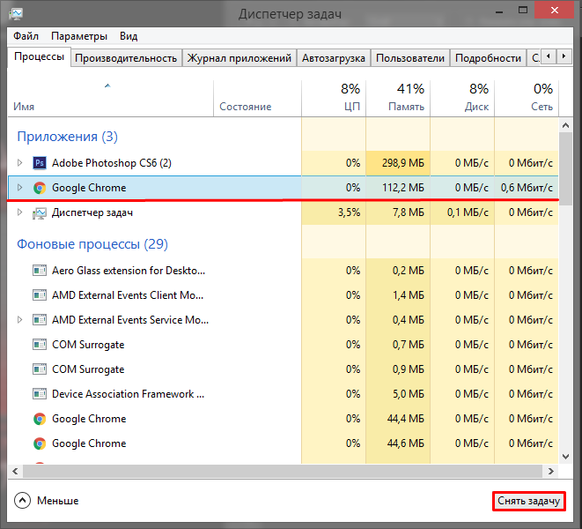This screenshot has width=582, height=529.
Task: Click the vertical scrollbar down arrow
Action: (x=566, y=457)
